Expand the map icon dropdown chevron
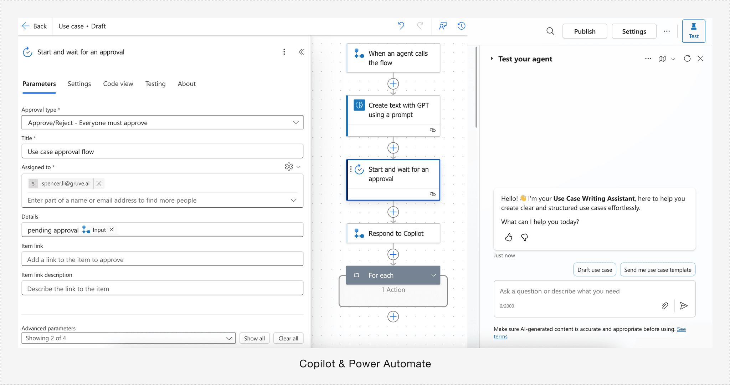 click(673, 59)
